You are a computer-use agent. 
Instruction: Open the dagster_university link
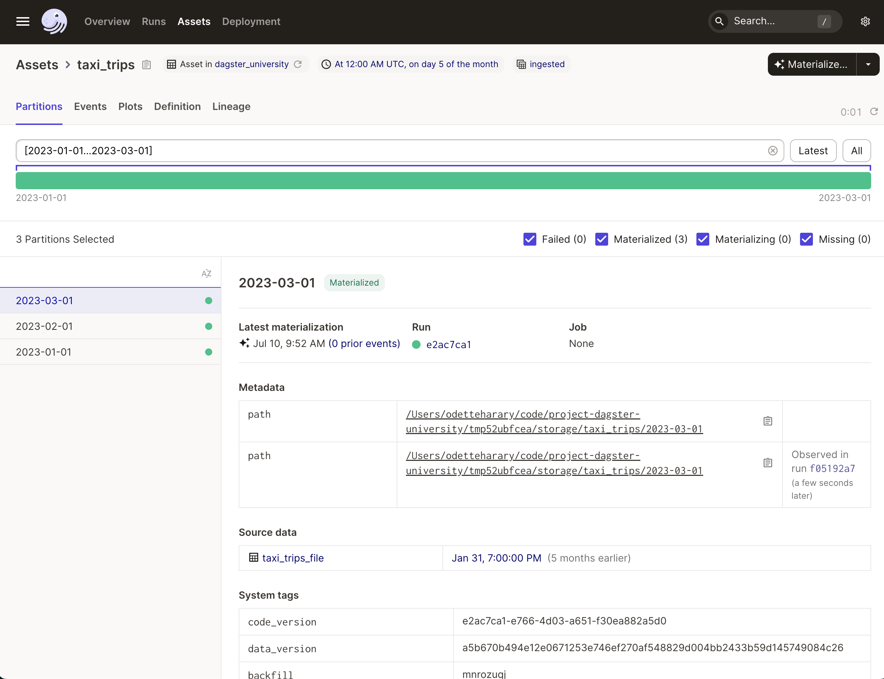coord(252,64)
